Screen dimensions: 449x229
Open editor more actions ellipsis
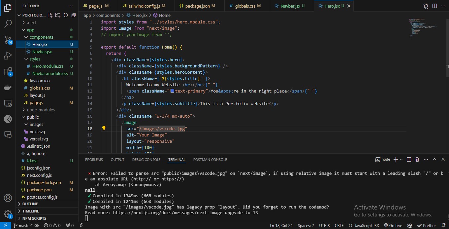(x=443, y=6)
